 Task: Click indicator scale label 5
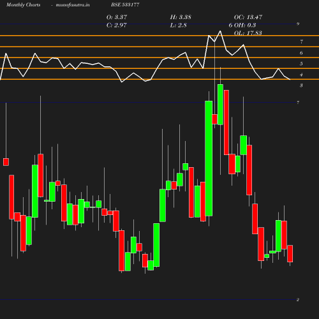tap(301, 64)
